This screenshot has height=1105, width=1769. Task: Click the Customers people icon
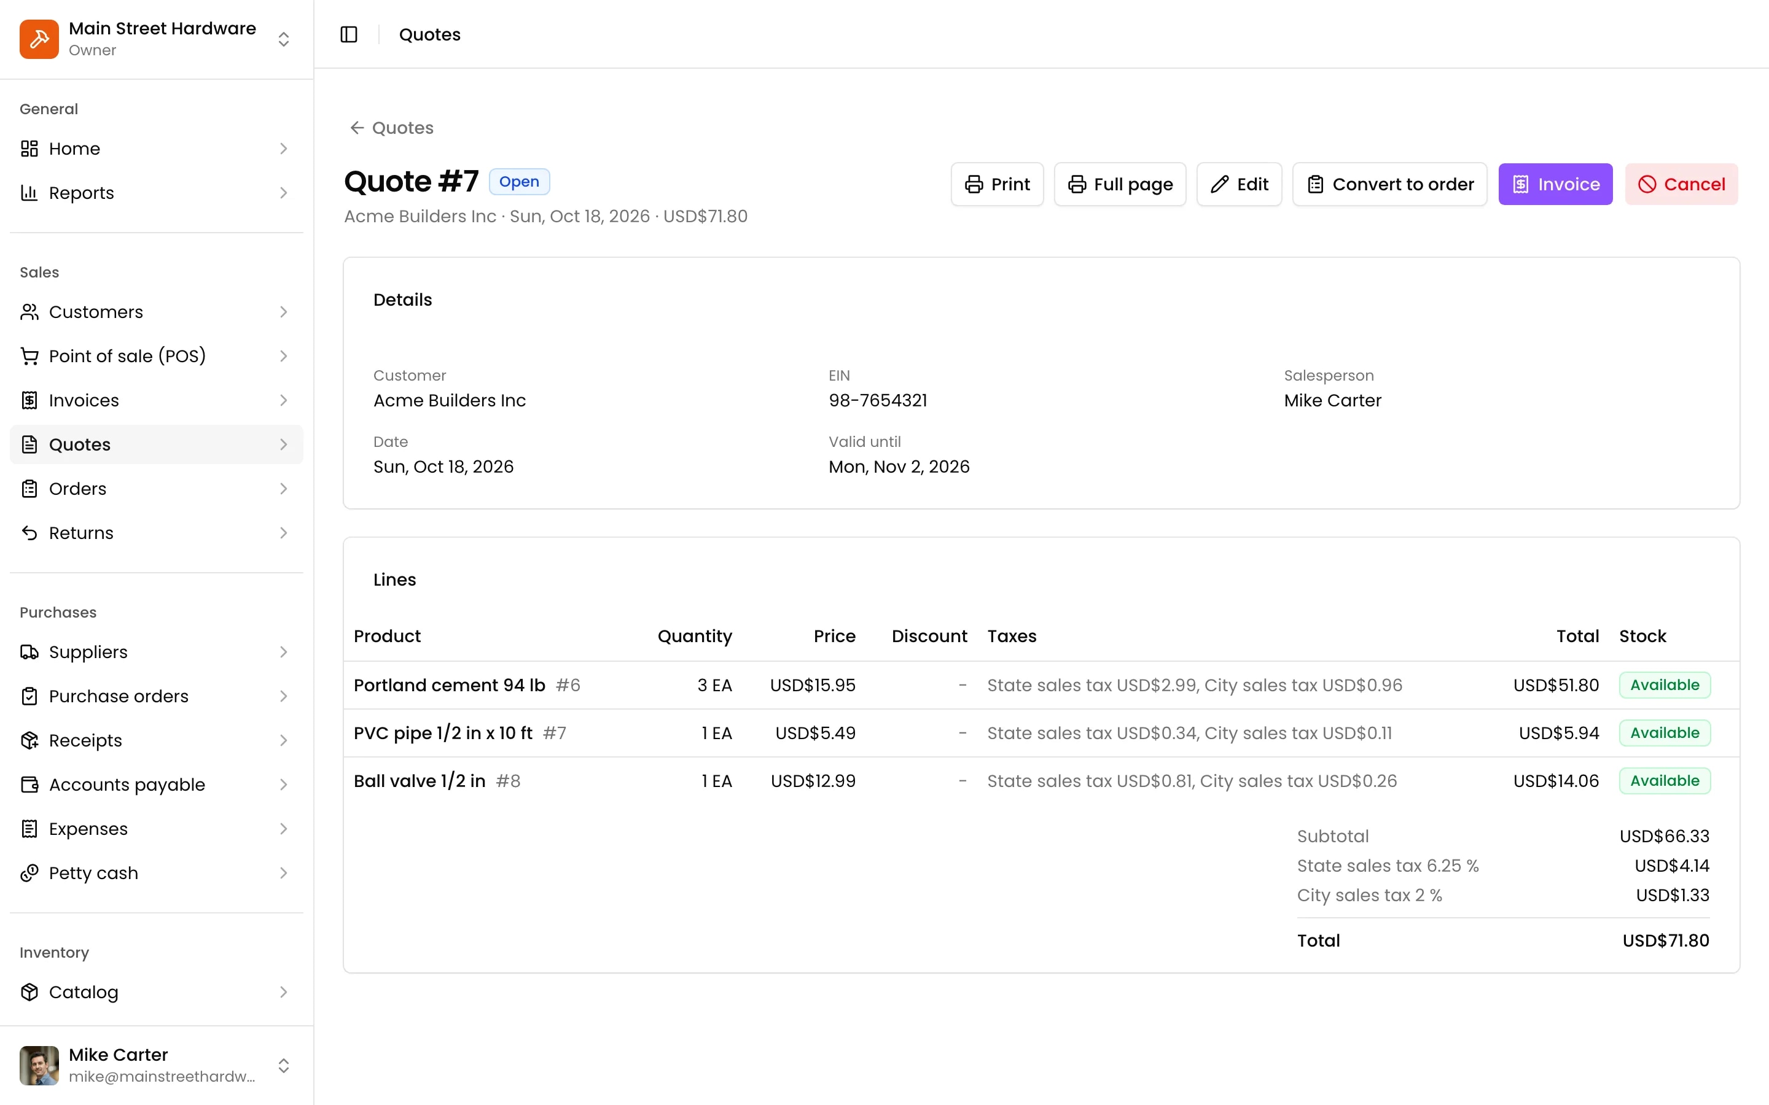tap(29, 312)
